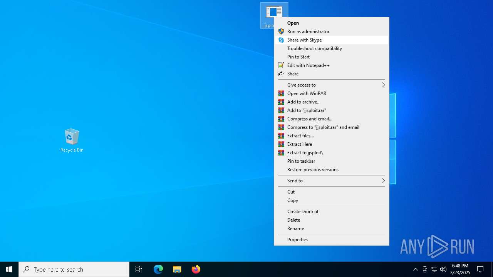493x277 pixels.
Task: Click the Run as administrator shield icon
Action: pyautogui.click(x=281, y=32)
